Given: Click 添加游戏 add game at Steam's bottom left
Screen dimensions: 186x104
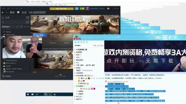Looking at the screenshot, I should click(x=6, y=76).
